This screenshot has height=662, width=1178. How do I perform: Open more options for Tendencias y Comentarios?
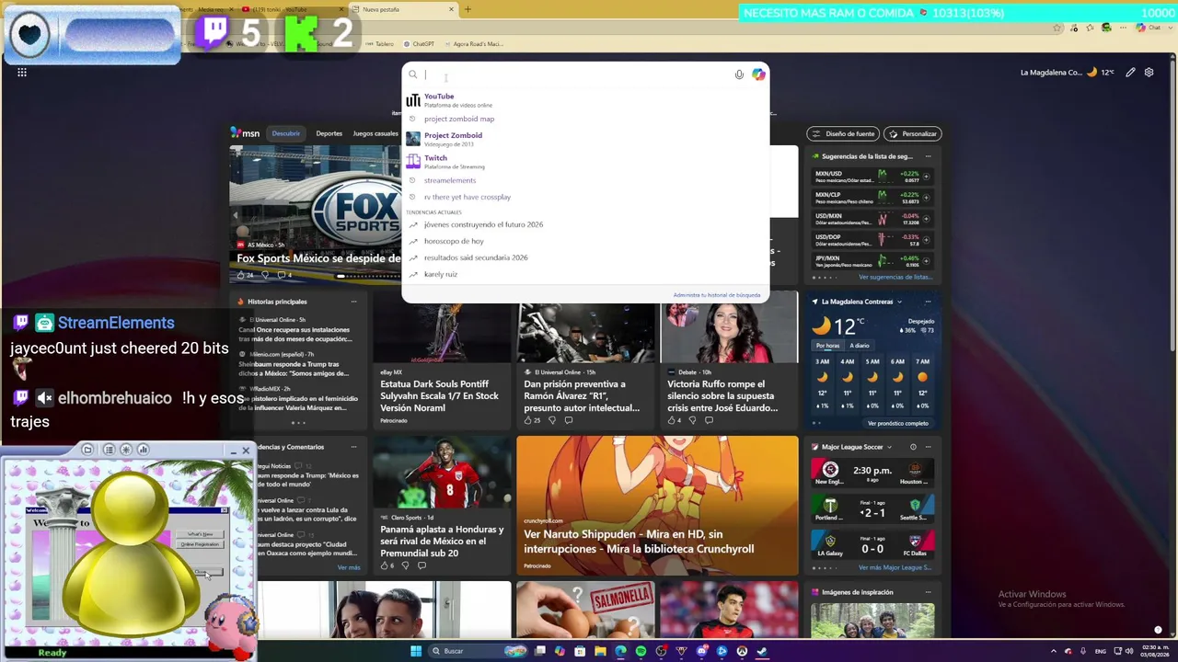pos(353,447)
